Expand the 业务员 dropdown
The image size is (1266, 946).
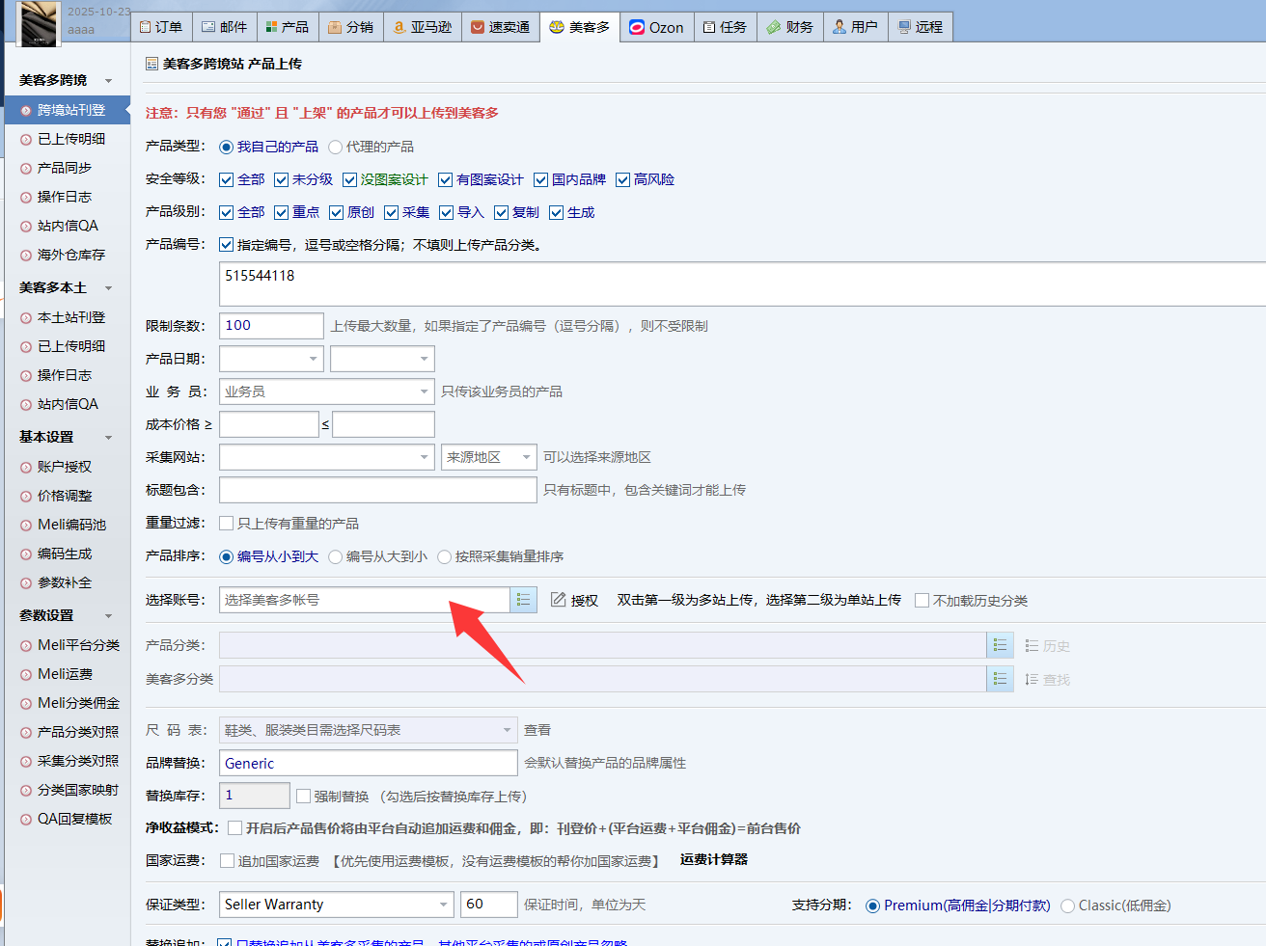tap(424, 392)
